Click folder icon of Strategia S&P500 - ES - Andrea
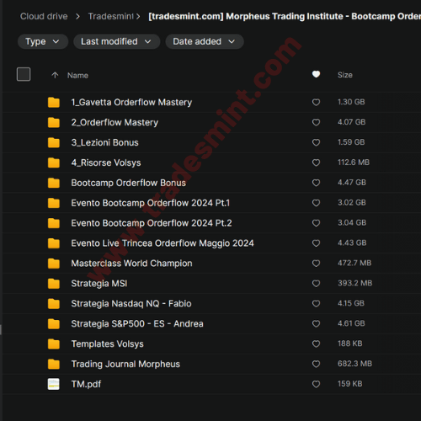Viewport: 421px width, 421px height. (x=54, y=324)
